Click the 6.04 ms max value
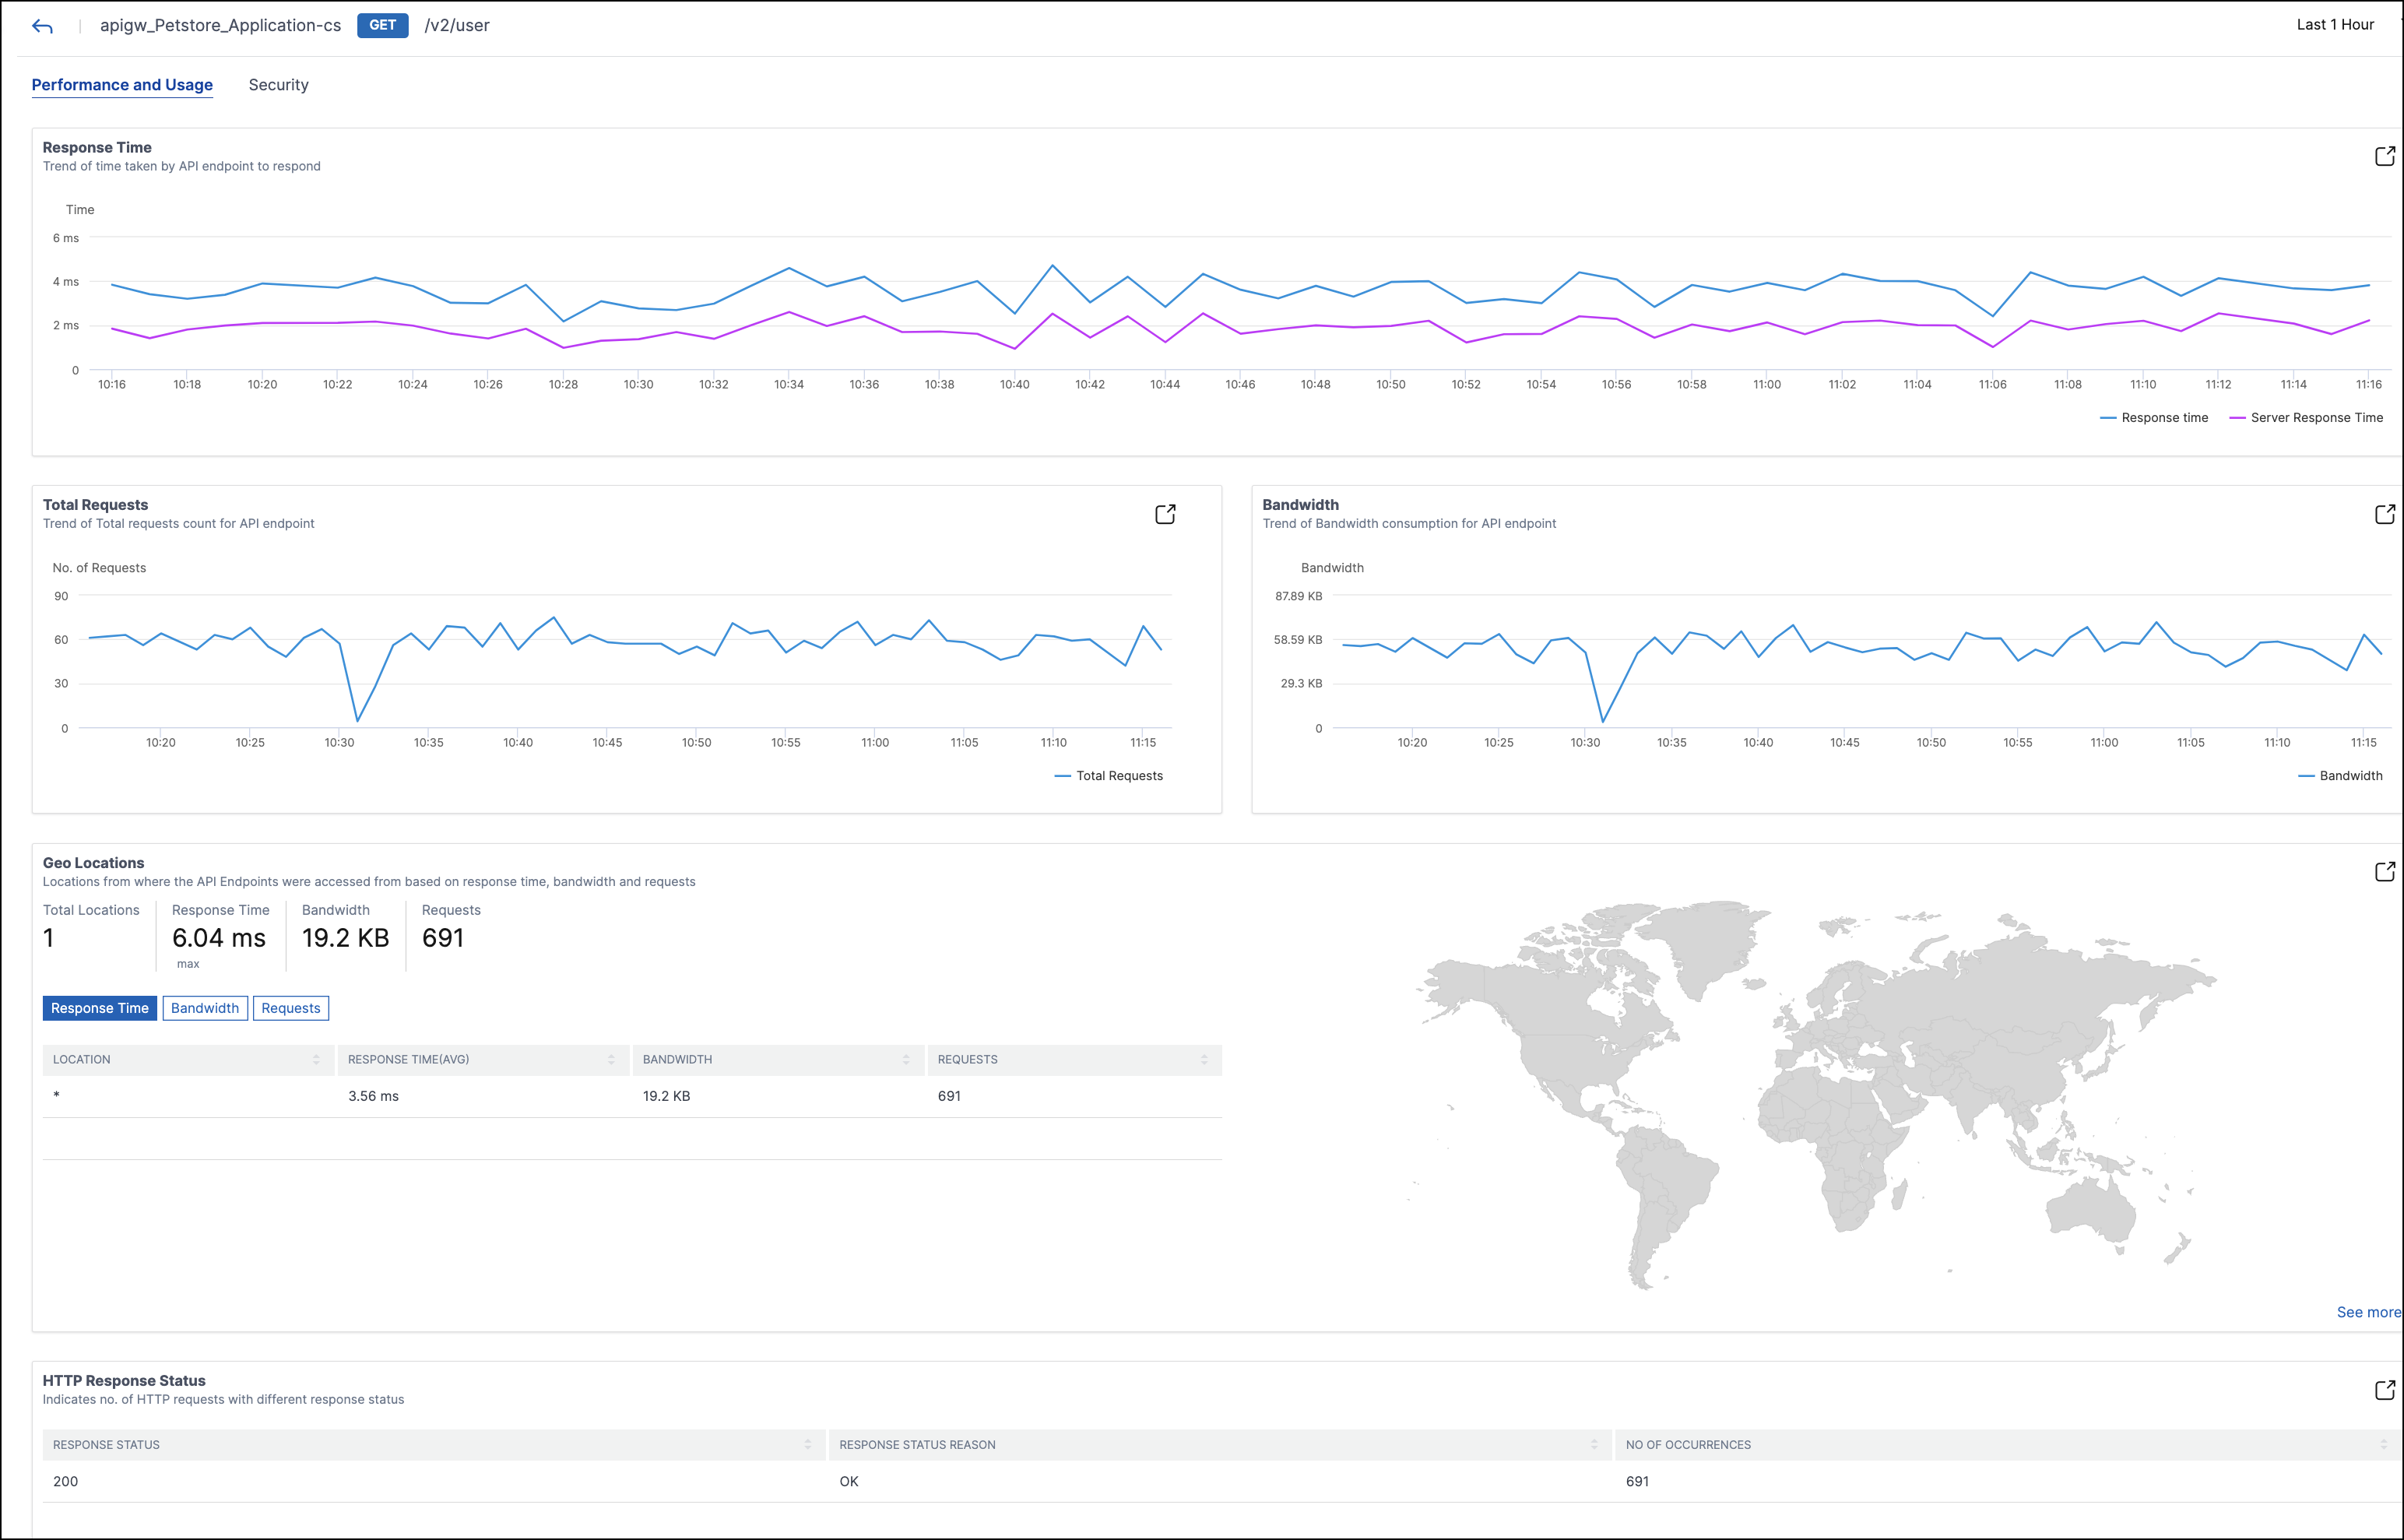Viewport: 2404px width, 1540px height. (219, 938)
